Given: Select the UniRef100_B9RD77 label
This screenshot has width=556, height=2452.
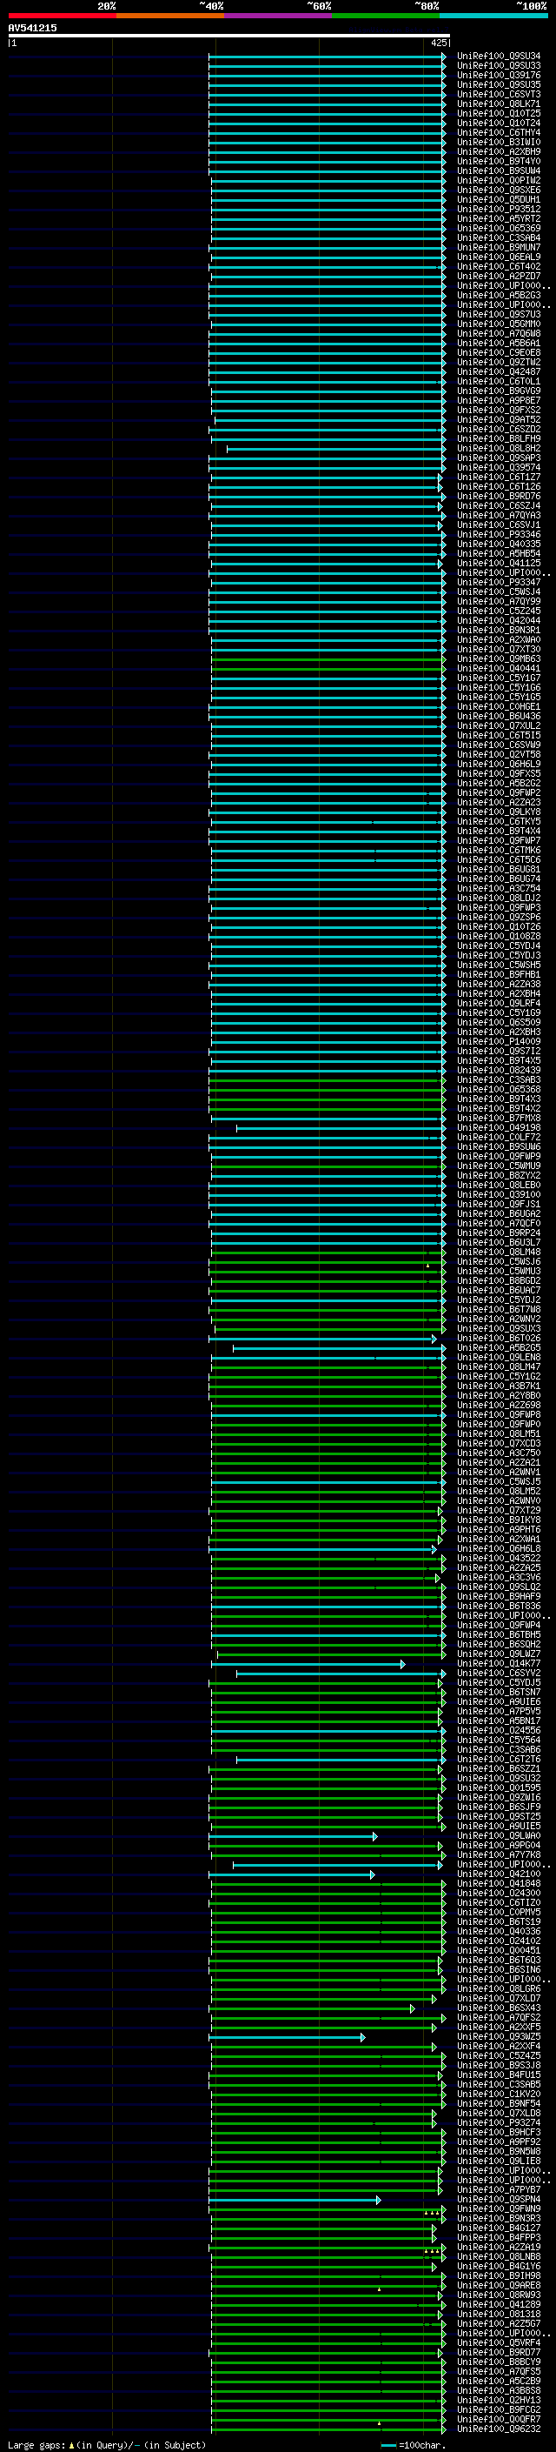Looking at the screenshot, I should click(x=499, y=2352).
